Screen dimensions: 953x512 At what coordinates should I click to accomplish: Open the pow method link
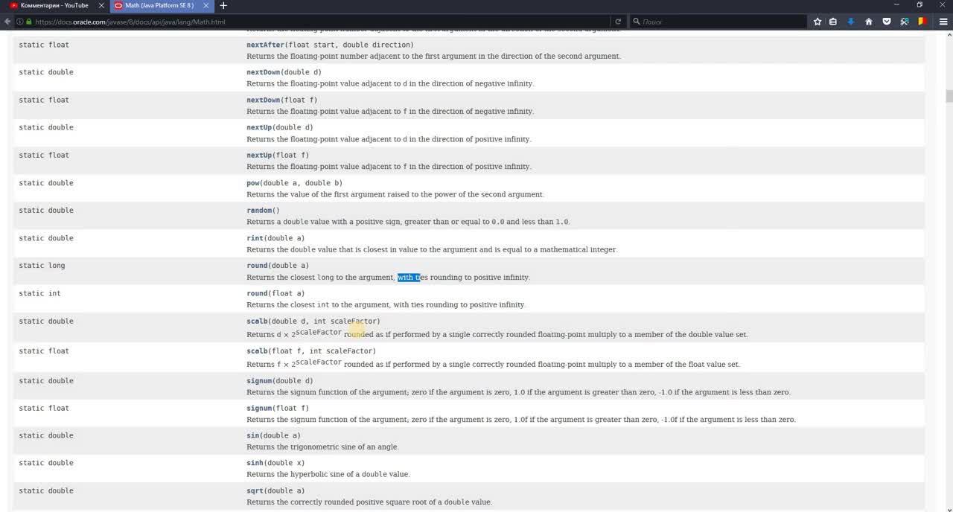252,183
